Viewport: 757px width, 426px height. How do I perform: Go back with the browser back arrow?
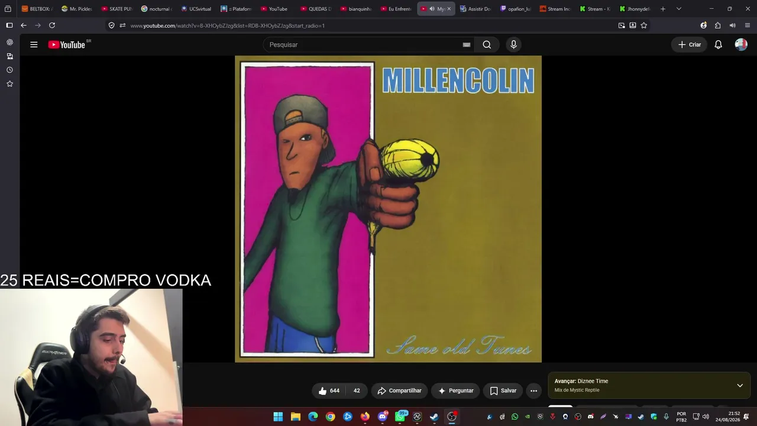pos(24,25)
